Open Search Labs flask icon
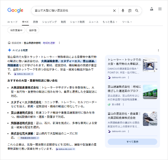 [x=152, y=9]
